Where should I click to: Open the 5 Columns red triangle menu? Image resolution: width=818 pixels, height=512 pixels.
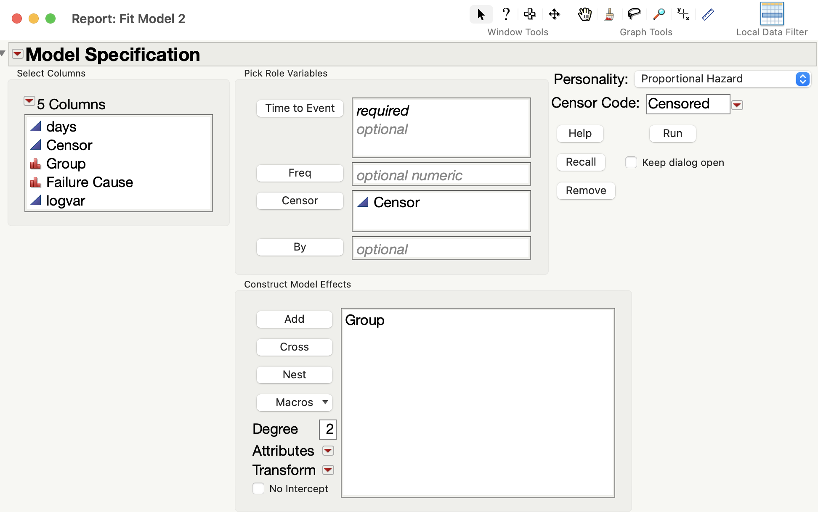[29, 101]
